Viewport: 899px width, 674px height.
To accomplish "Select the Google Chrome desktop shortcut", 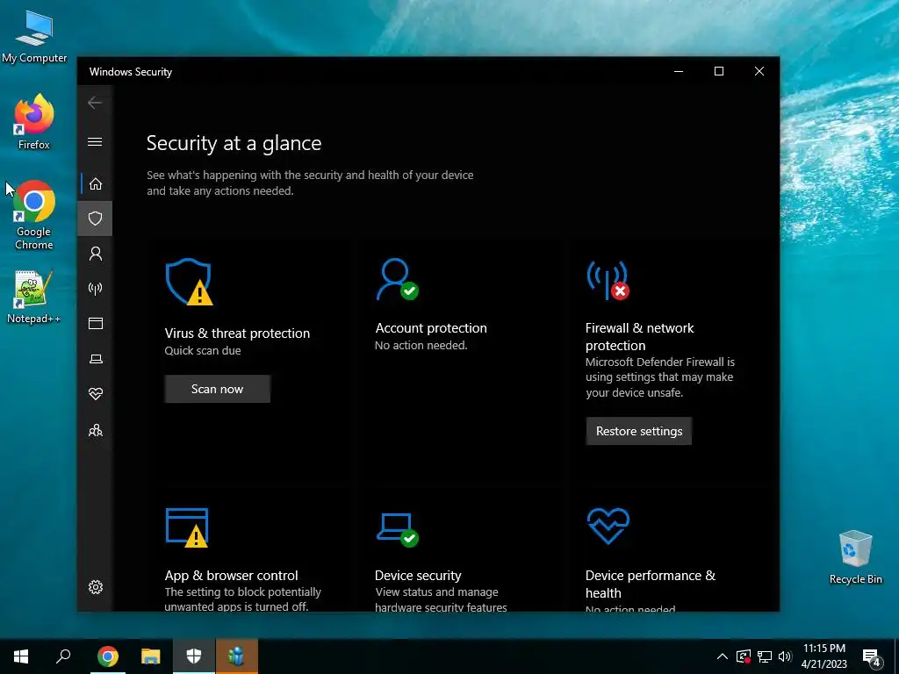I will click(34, 215).
